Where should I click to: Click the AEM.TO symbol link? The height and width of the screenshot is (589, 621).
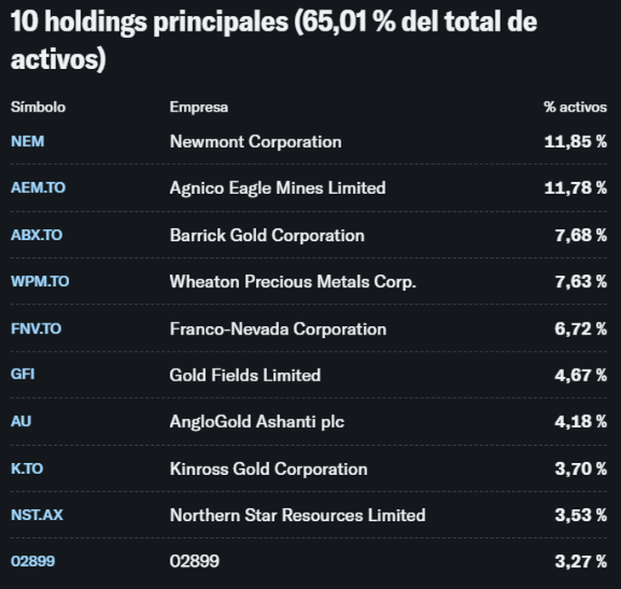point(37,188)
